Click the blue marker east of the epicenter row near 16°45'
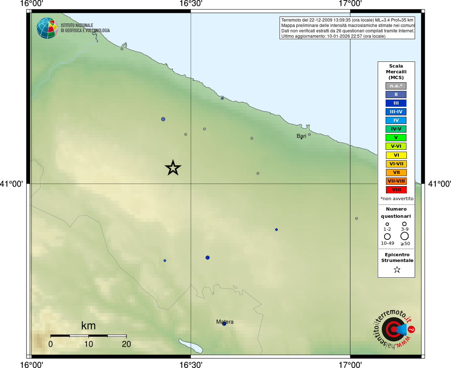This screenshot has width=451, height=368. pyautogui.click(x=276, y=230)
